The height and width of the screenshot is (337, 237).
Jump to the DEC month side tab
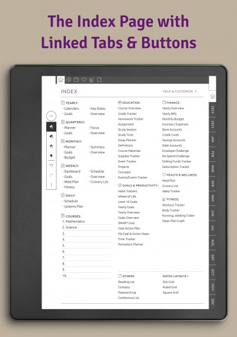tap(212, 301)
